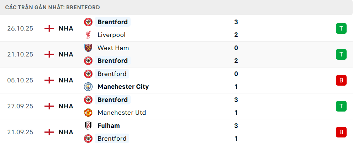Click England flag on 21.09.25 row
This screenshot has width=353, height=146.
(49, 132)
